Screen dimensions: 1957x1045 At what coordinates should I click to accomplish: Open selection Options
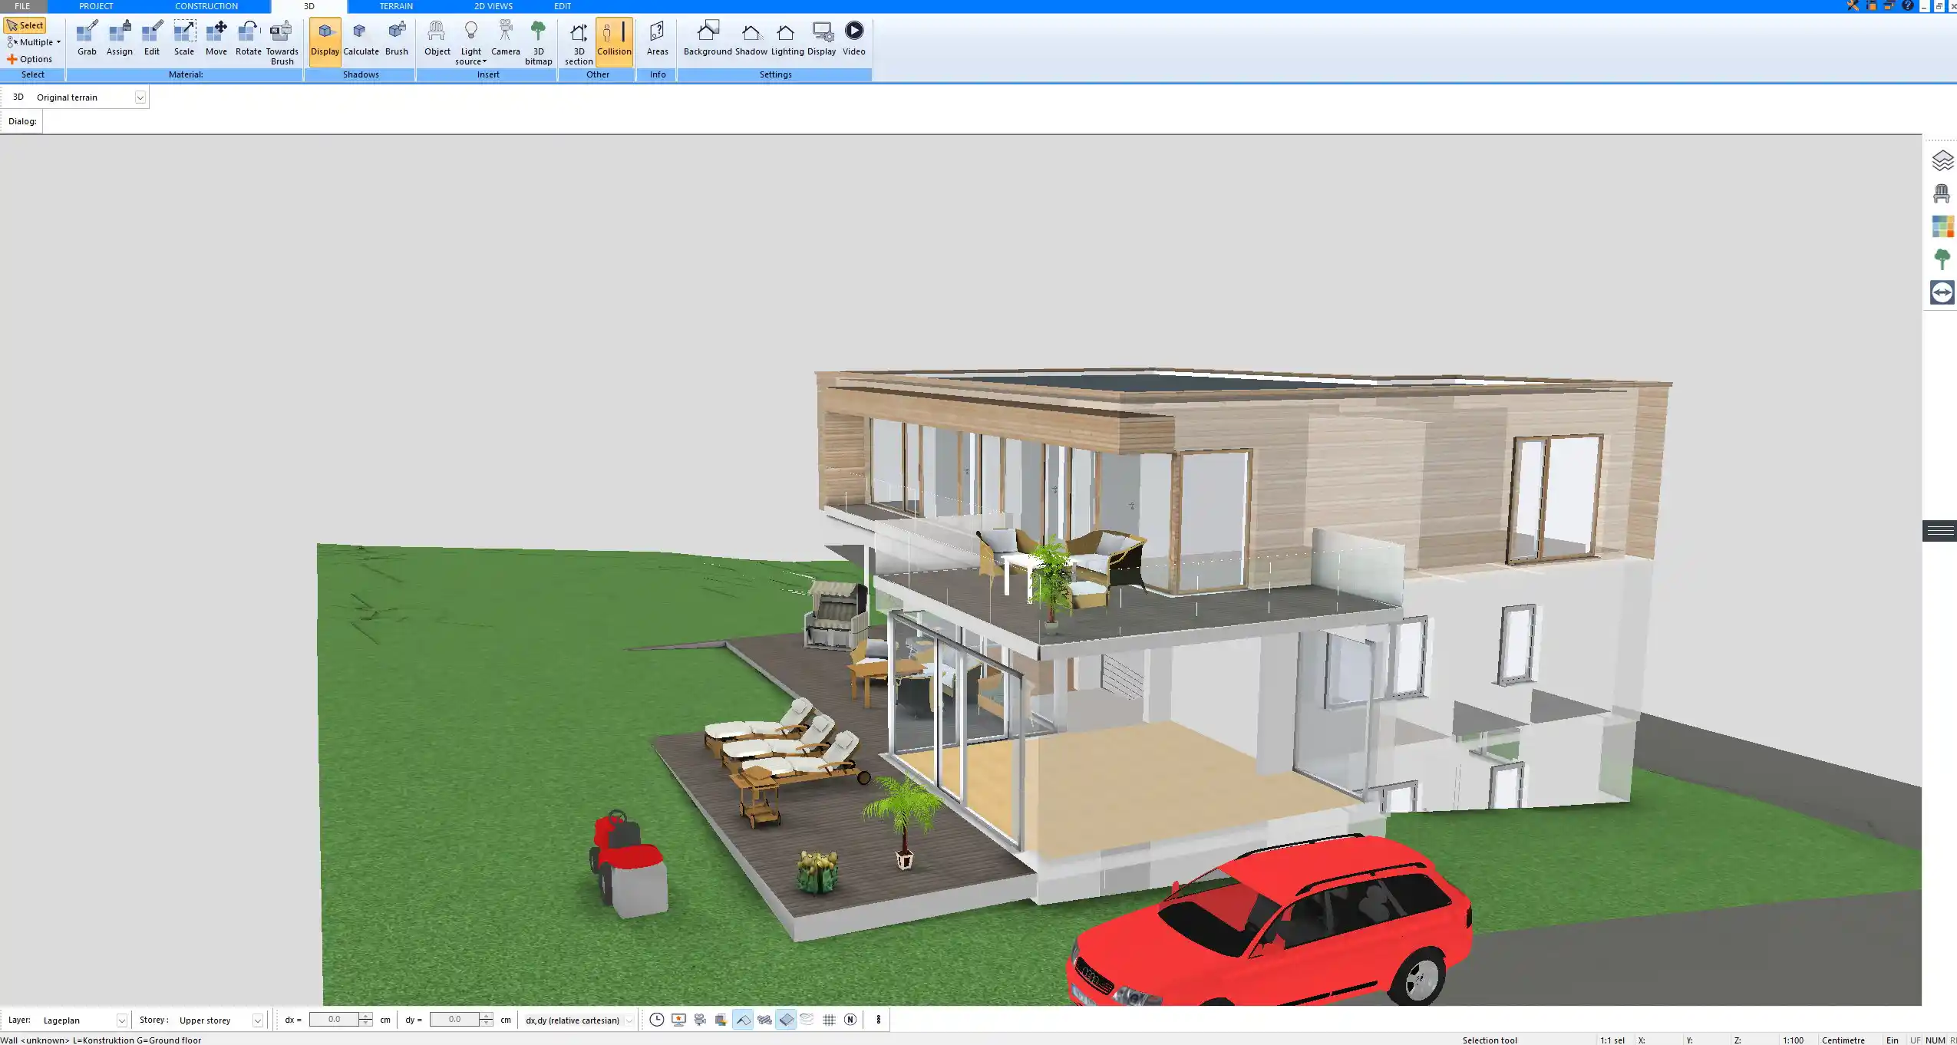tap(30, 59)
